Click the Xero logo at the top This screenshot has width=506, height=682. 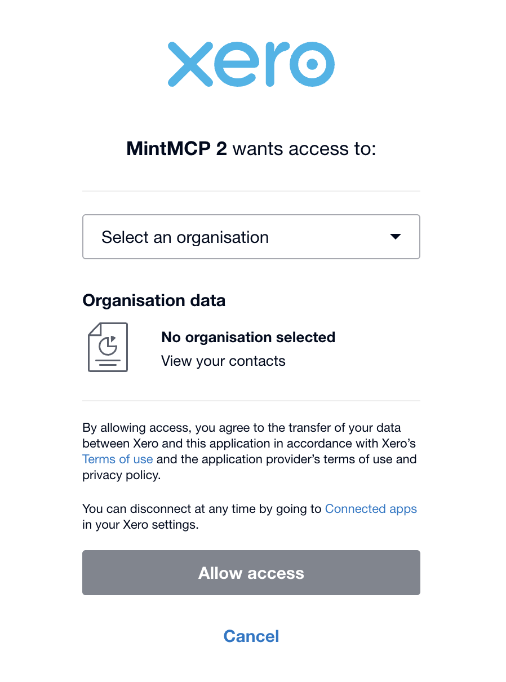(x=251, y=64)
